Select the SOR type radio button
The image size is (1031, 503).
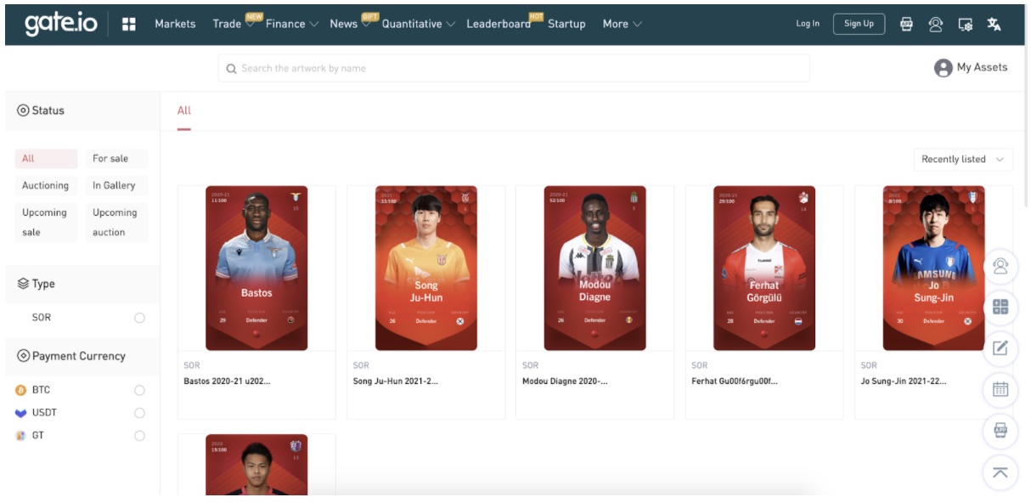click(x=139, y=318)
